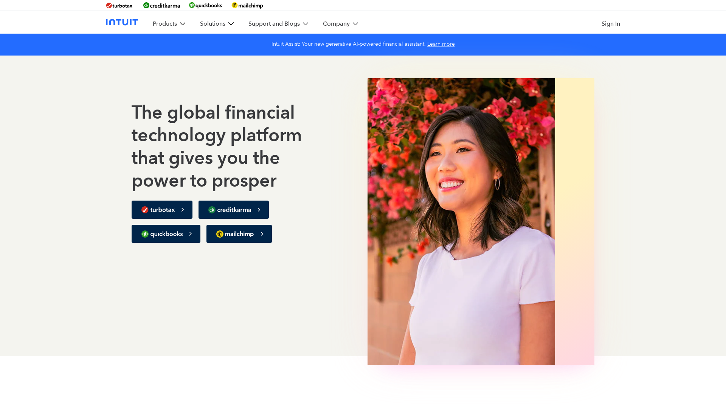Open the Credit Karma logo in the top bar
726x408 pixels.
click(x=161, y=5)
